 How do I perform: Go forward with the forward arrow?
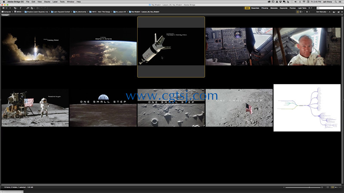tap(6, 8)
